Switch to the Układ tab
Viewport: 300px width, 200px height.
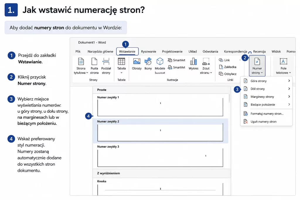tap(192, 52)
